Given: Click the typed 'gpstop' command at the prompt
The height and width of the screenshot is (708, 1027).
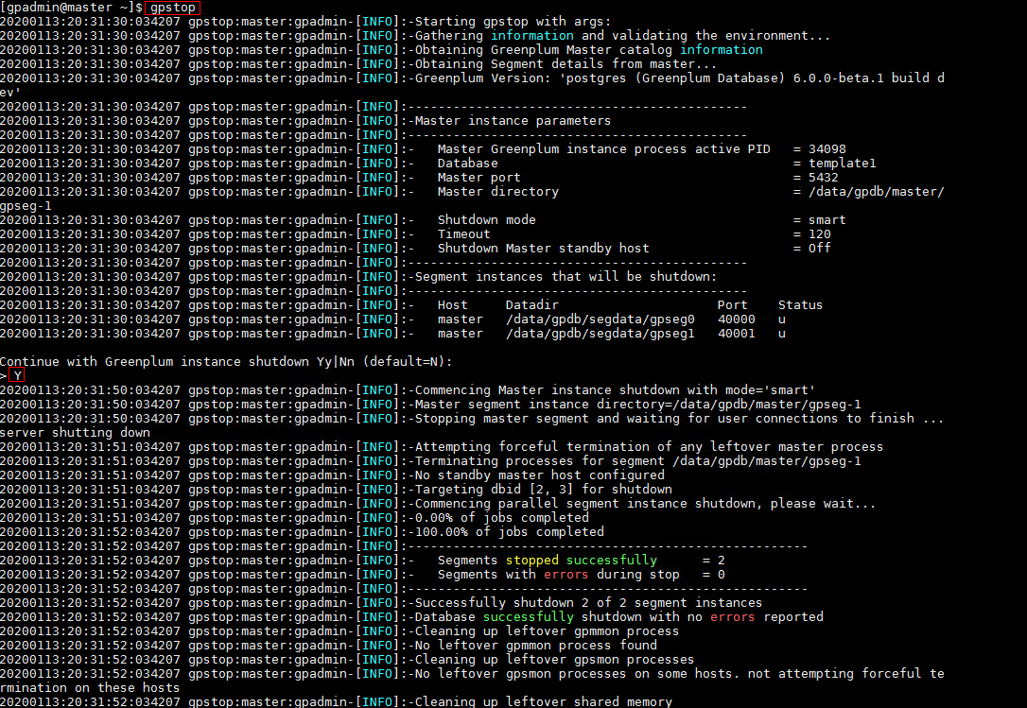Looking at the screenshot, I should coord(173,8).
